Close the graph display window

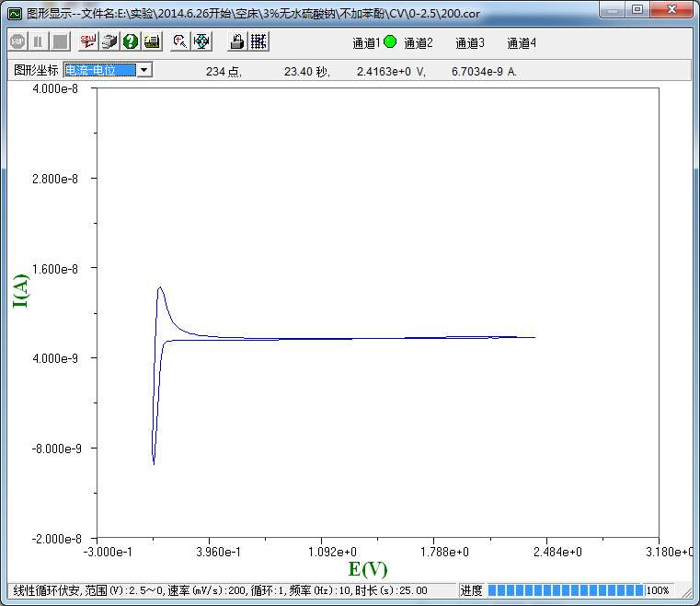click(x=671, y=9)
